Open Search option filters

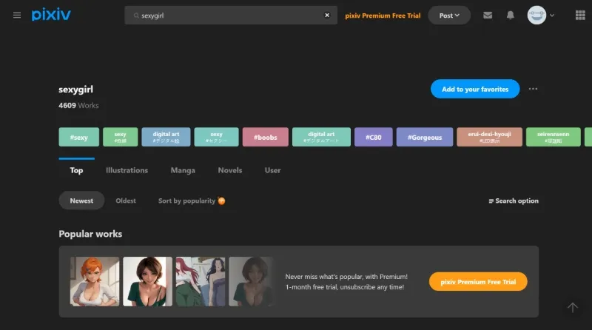point(514,201)
